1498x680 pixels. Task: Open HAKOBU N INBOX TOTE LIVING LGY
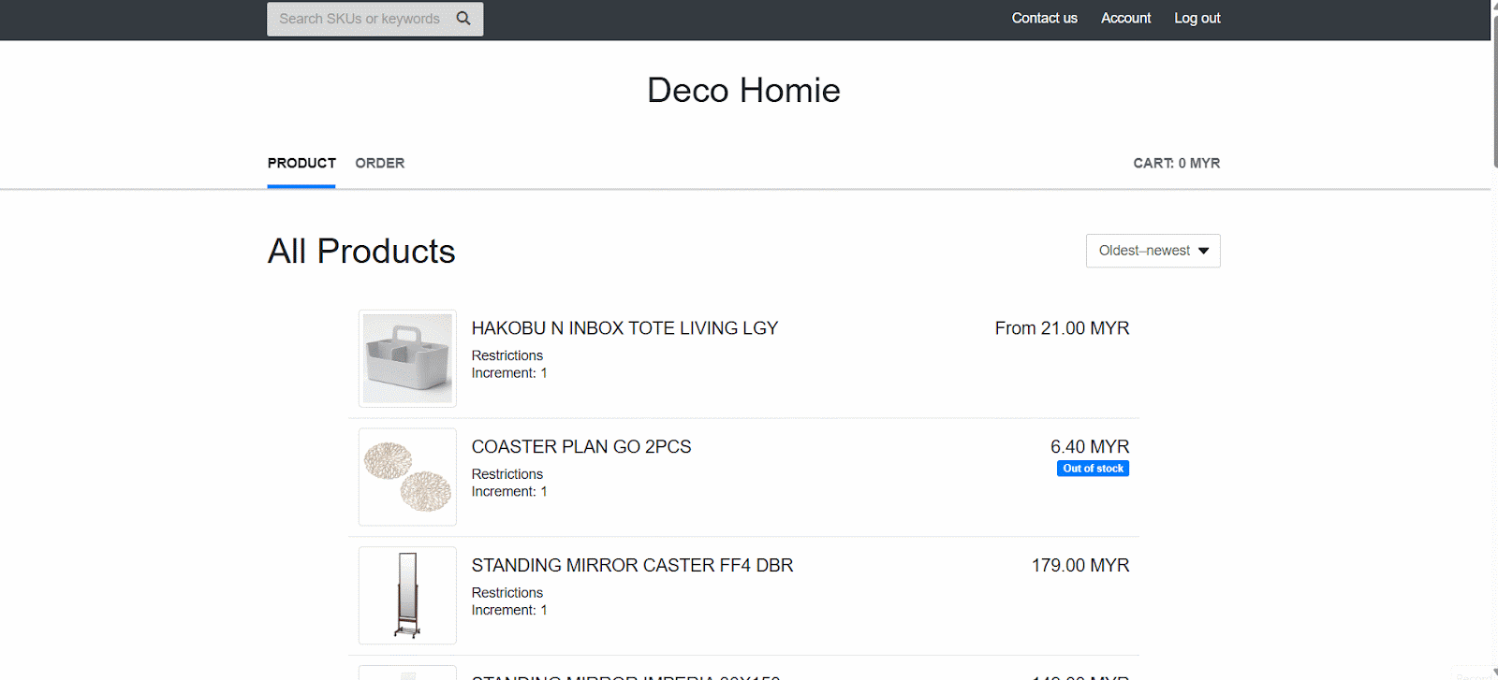[x=624, y=328]
